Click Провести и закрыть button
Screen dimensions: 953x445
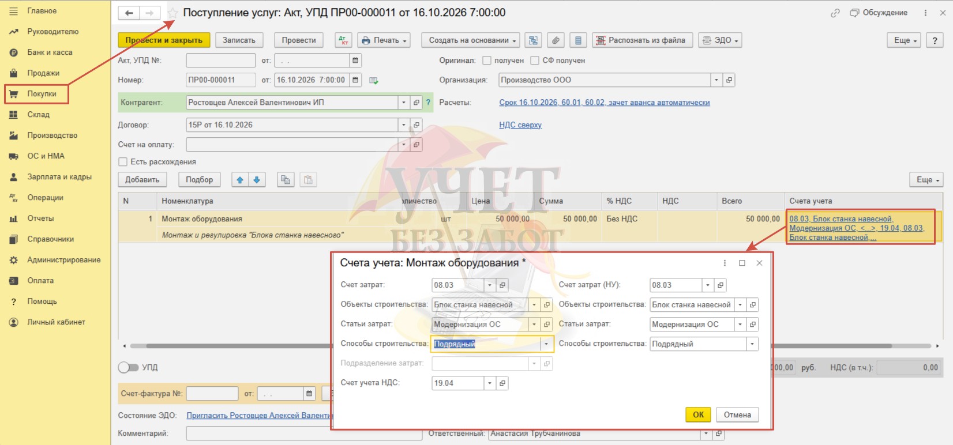pos(164,40)
